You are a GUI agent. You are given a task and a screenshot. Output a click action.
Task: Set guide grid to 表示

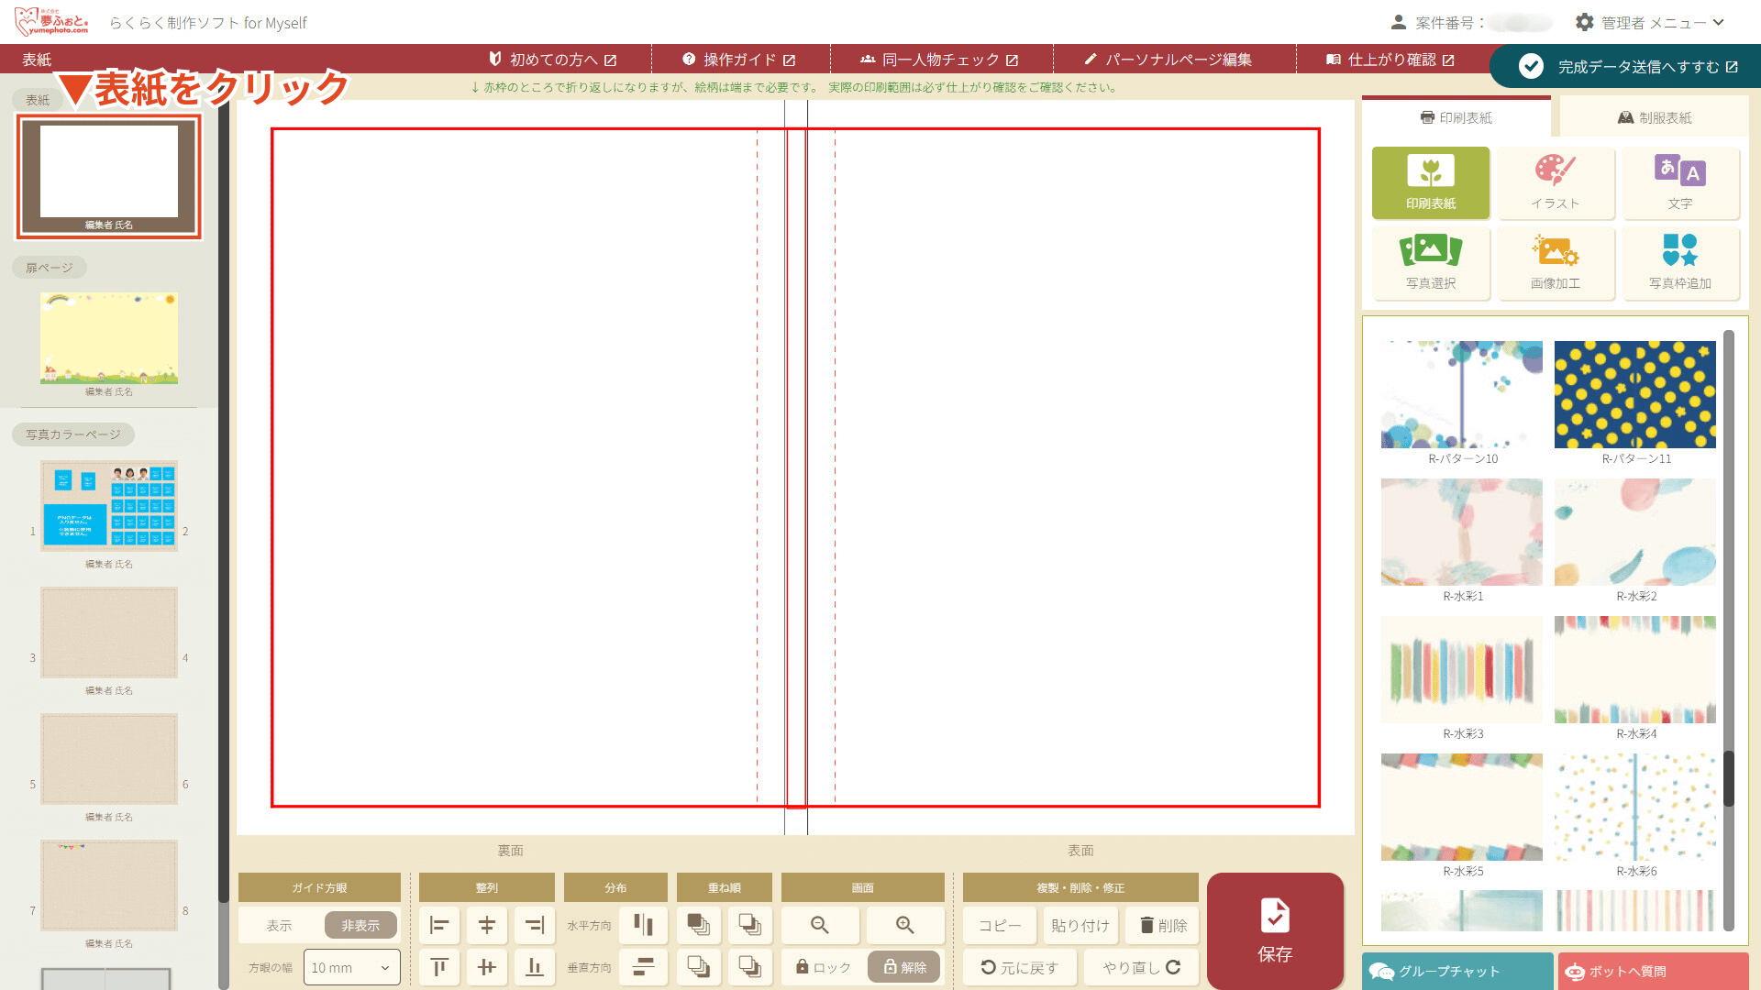280,926
